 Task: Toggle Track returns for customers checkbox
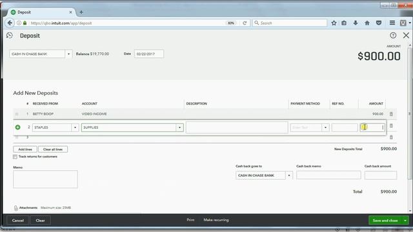[15, 157]
